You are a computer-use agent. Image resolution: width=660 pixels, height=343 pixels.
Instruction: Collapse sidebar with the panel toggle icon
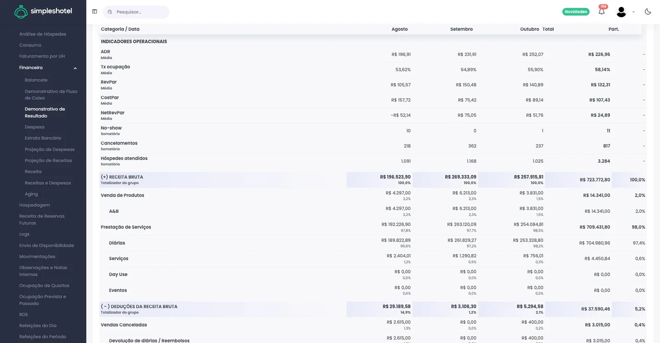tap(94, 11)
